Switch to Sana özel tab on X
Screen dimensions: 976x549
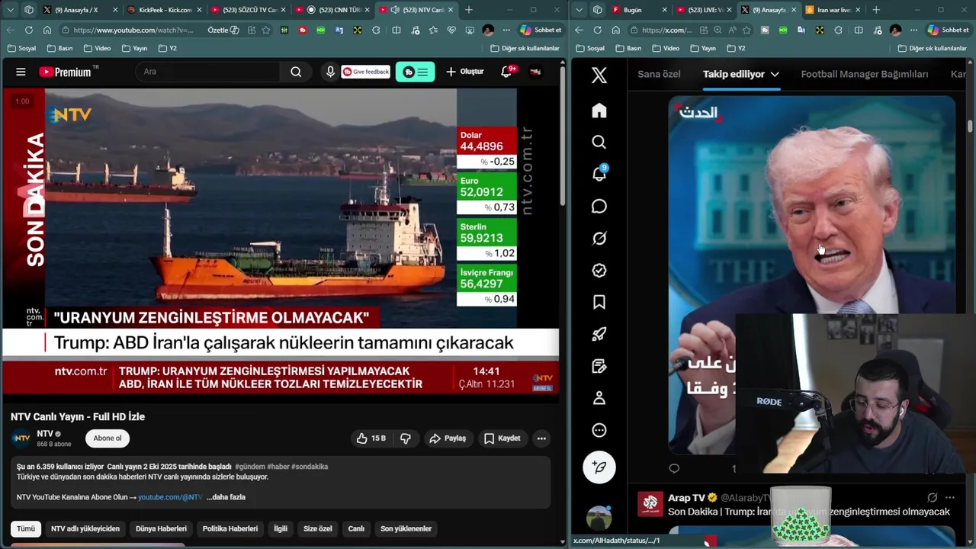pyautogui.click(x=659, y=75)
